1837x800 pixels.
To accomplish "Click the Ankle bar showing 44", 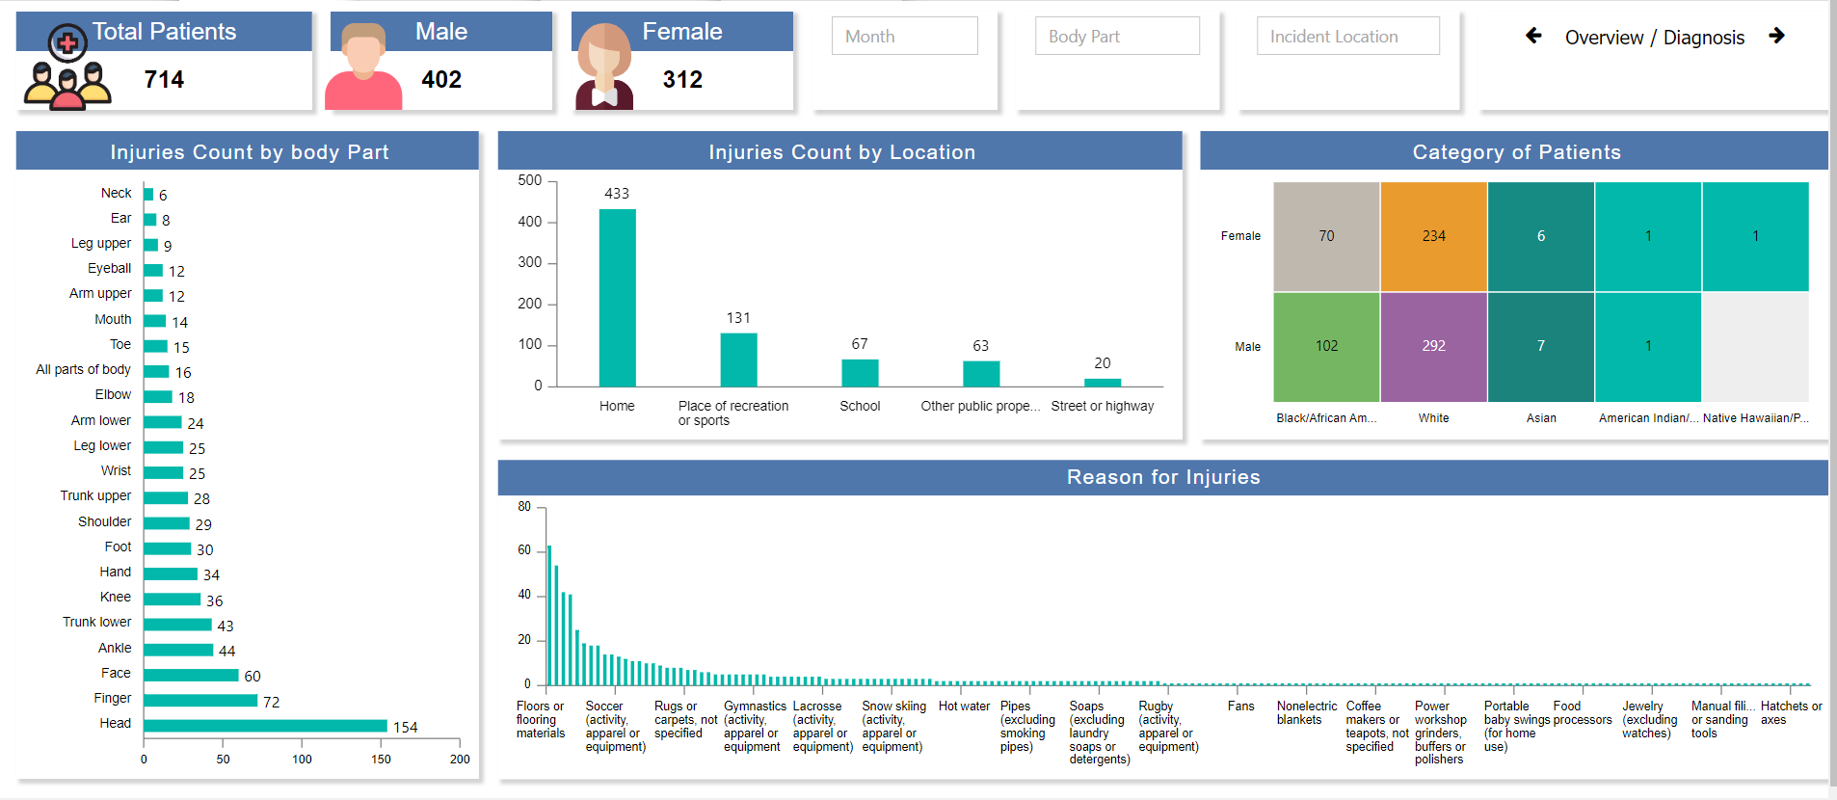I will point(178,651).
